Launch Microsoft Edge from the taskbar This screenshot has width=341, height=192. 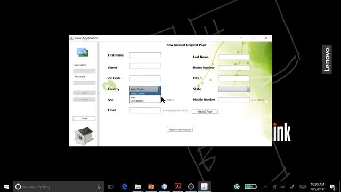(124, 187)
